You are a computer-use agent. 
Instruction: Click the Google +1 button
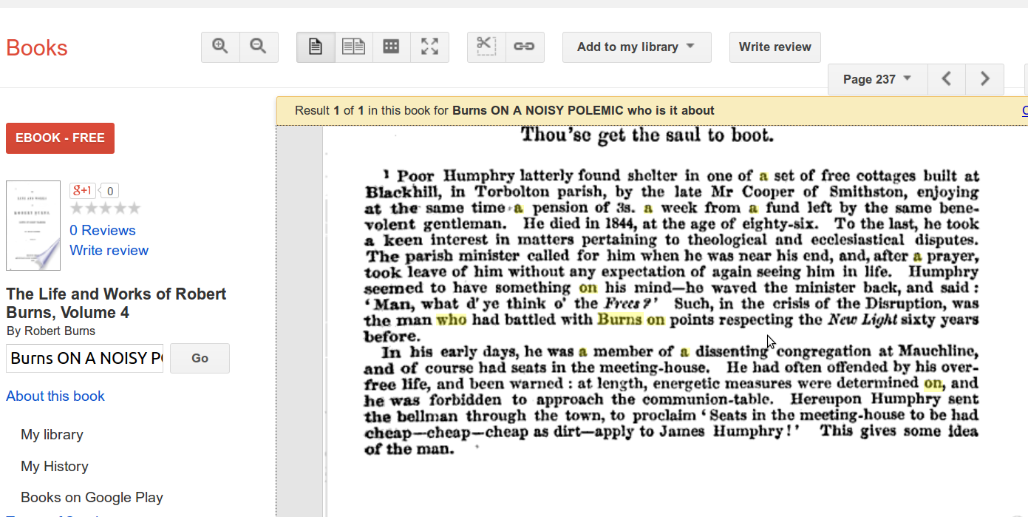[82, 191]
